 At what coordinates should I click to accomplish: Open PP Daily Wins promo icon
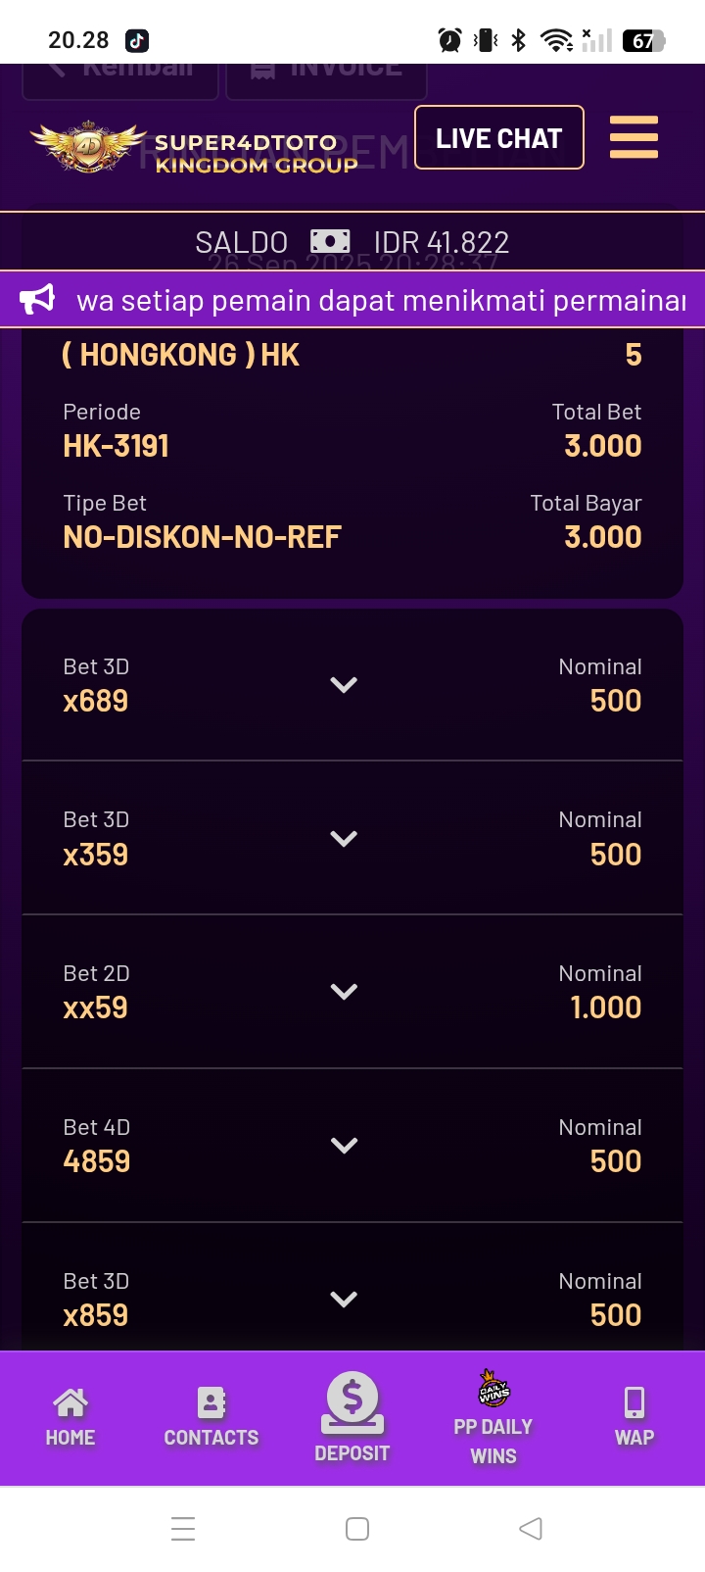493,1389
